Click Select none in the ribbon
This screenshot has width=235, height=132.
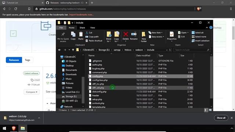click(x=199, y=37)
